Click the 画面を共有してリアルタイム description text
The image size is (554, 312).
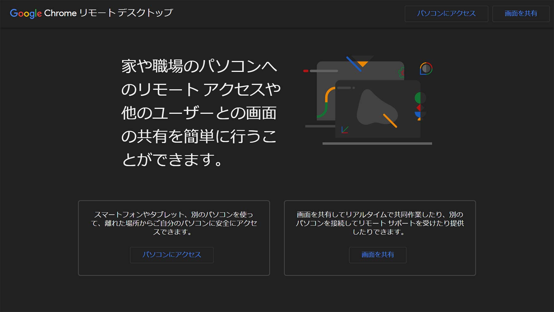[380, 223]
